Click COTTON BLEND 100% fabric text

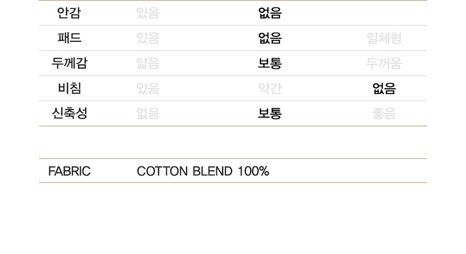(203, 171)
